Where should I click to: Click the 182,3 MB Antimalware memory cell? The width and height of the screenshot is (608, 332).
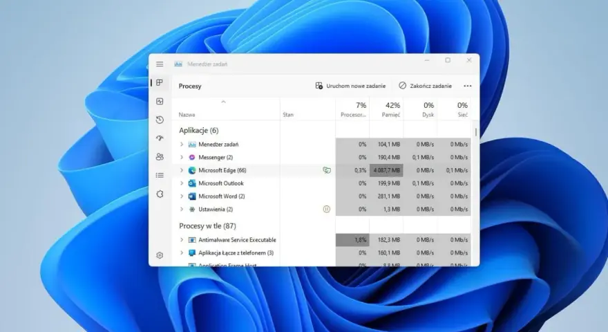click(387, 240)
